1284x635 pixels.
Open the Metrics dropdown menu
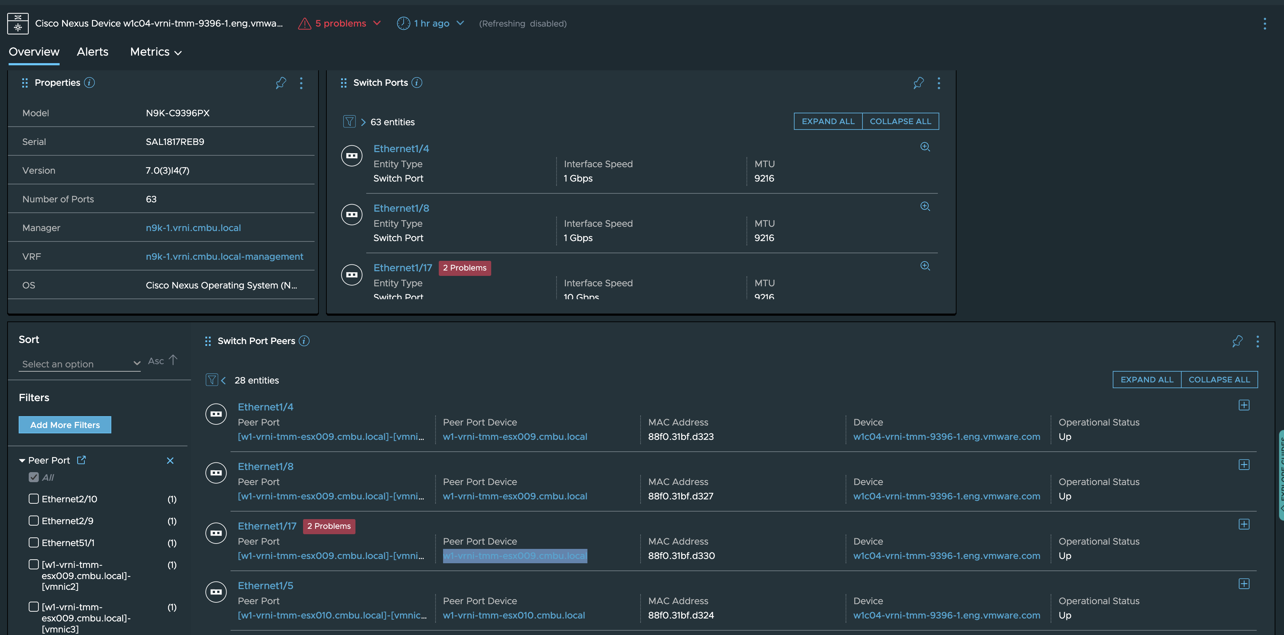coord(155,52)
